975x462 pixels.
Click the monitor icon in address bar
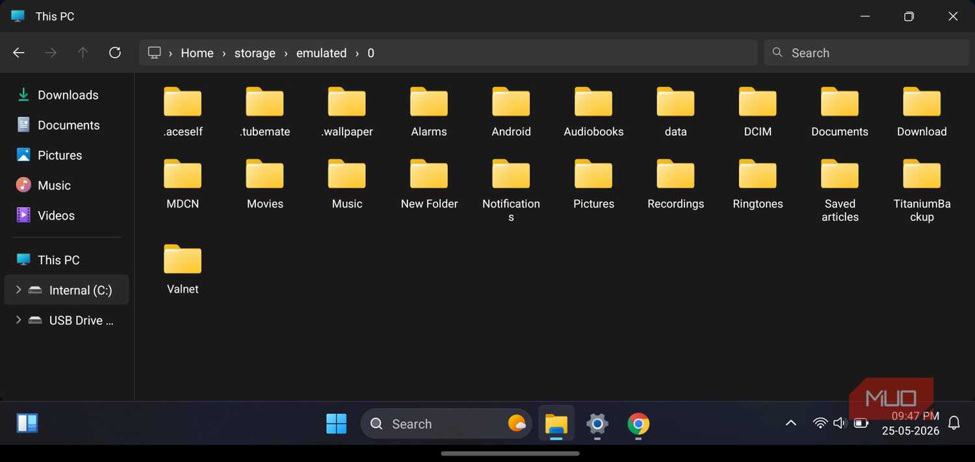point(155,53)
